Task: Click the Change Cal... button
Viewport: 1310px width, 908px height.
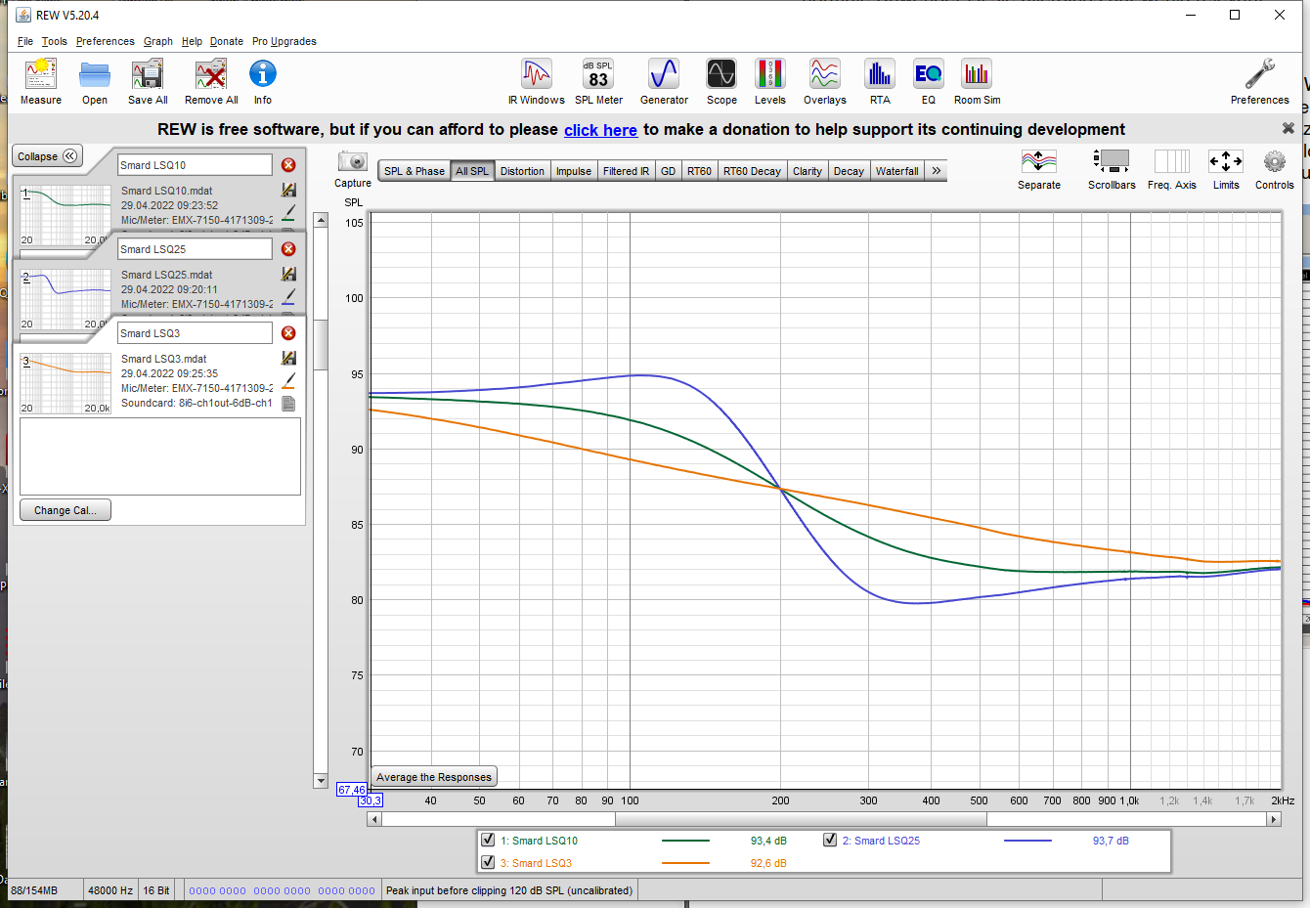Action: pos(65,510)
